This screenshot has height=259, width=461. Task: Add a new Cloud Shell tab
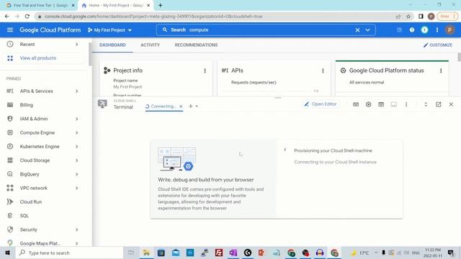(x=190, y=106)
